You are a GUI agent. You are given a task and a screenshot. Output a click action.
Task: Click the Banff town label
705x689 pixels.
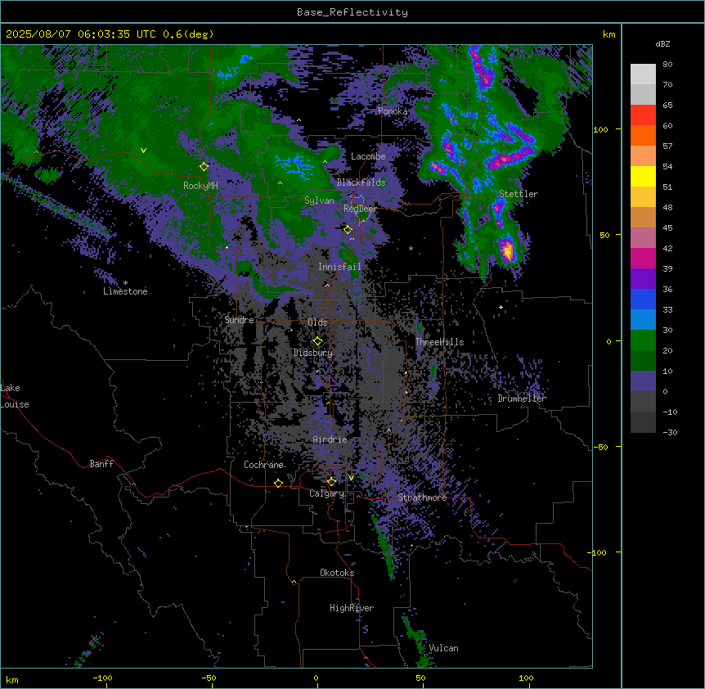pyautogui.click(x=101, y=464)
